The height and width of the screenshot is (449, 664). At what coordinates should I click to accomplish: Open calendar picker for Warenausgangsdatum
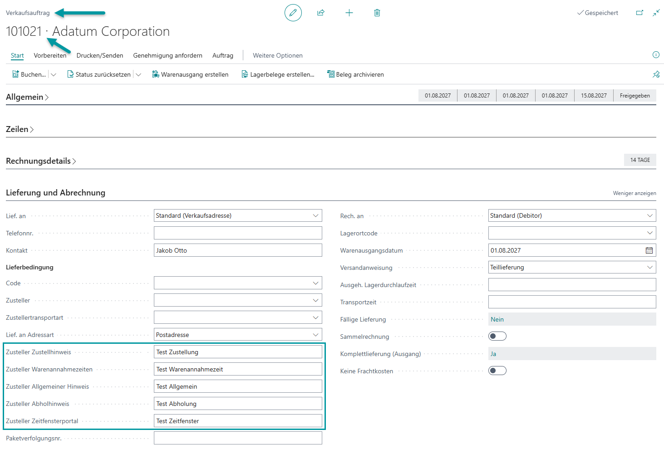pos(649,250)
